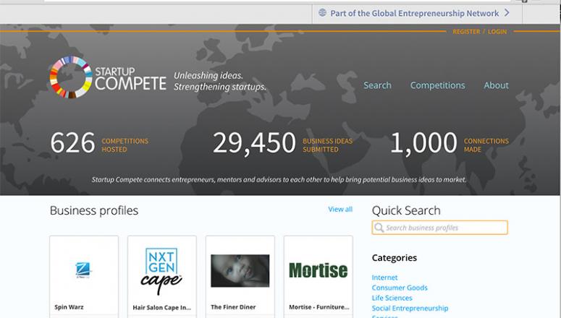Click the magnifier icon in Quick Search
This screenshot has width=561, height=318.
(379, 228)
